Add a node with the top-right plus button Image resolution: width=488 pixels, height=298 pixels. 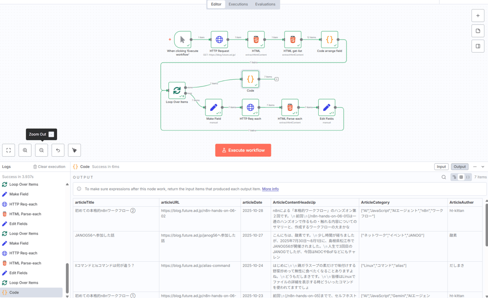pyautogui.click(x=478, y=16)
